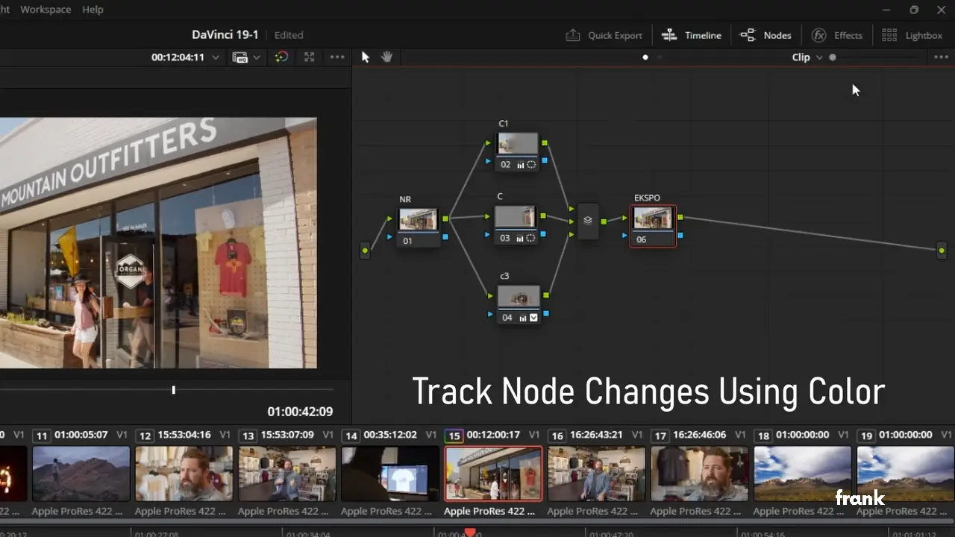Select the hand pan tool
This screenshot has height=537, width=955.
tap(386, 57)
